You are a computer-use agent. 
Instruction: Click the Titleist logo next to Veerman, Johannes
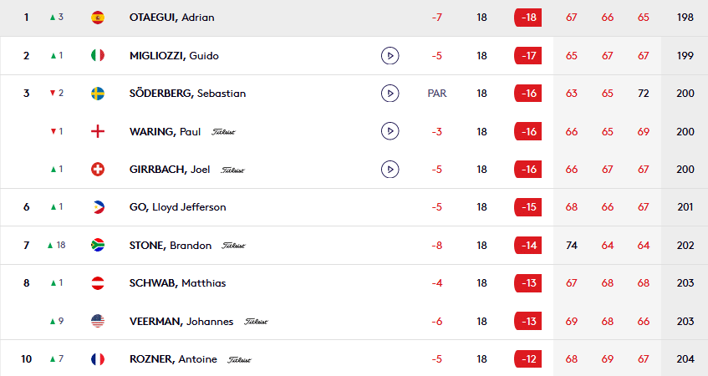pos(256,322)
